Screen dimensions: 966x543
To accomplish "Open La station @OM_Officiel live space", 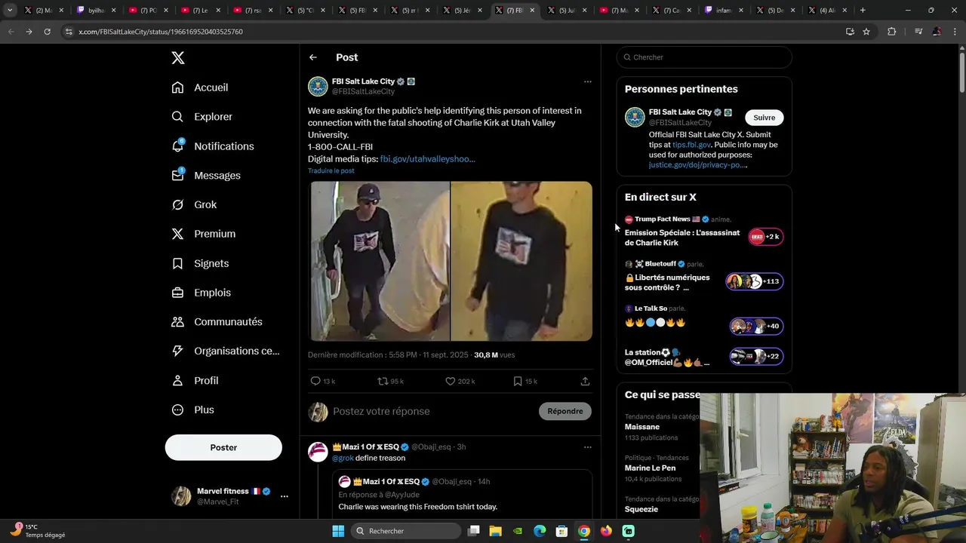I will click(704, 357).
